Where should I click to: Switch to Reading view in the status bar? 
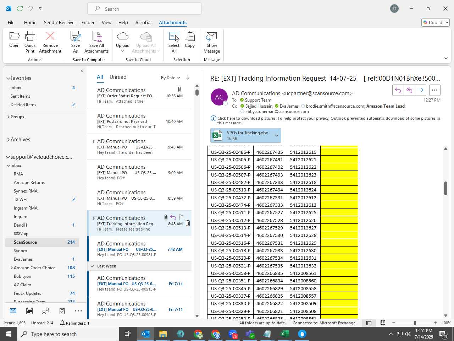tap(383, 323)
